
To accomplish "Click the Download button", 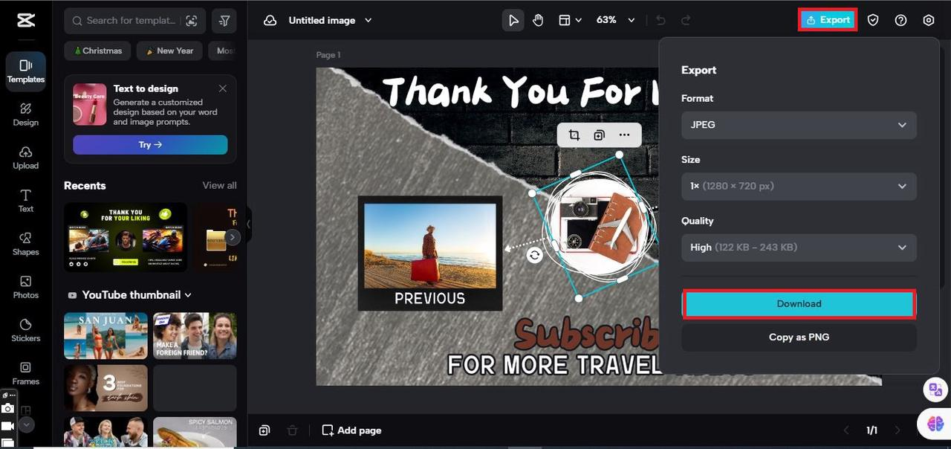I will click(799, 304).
